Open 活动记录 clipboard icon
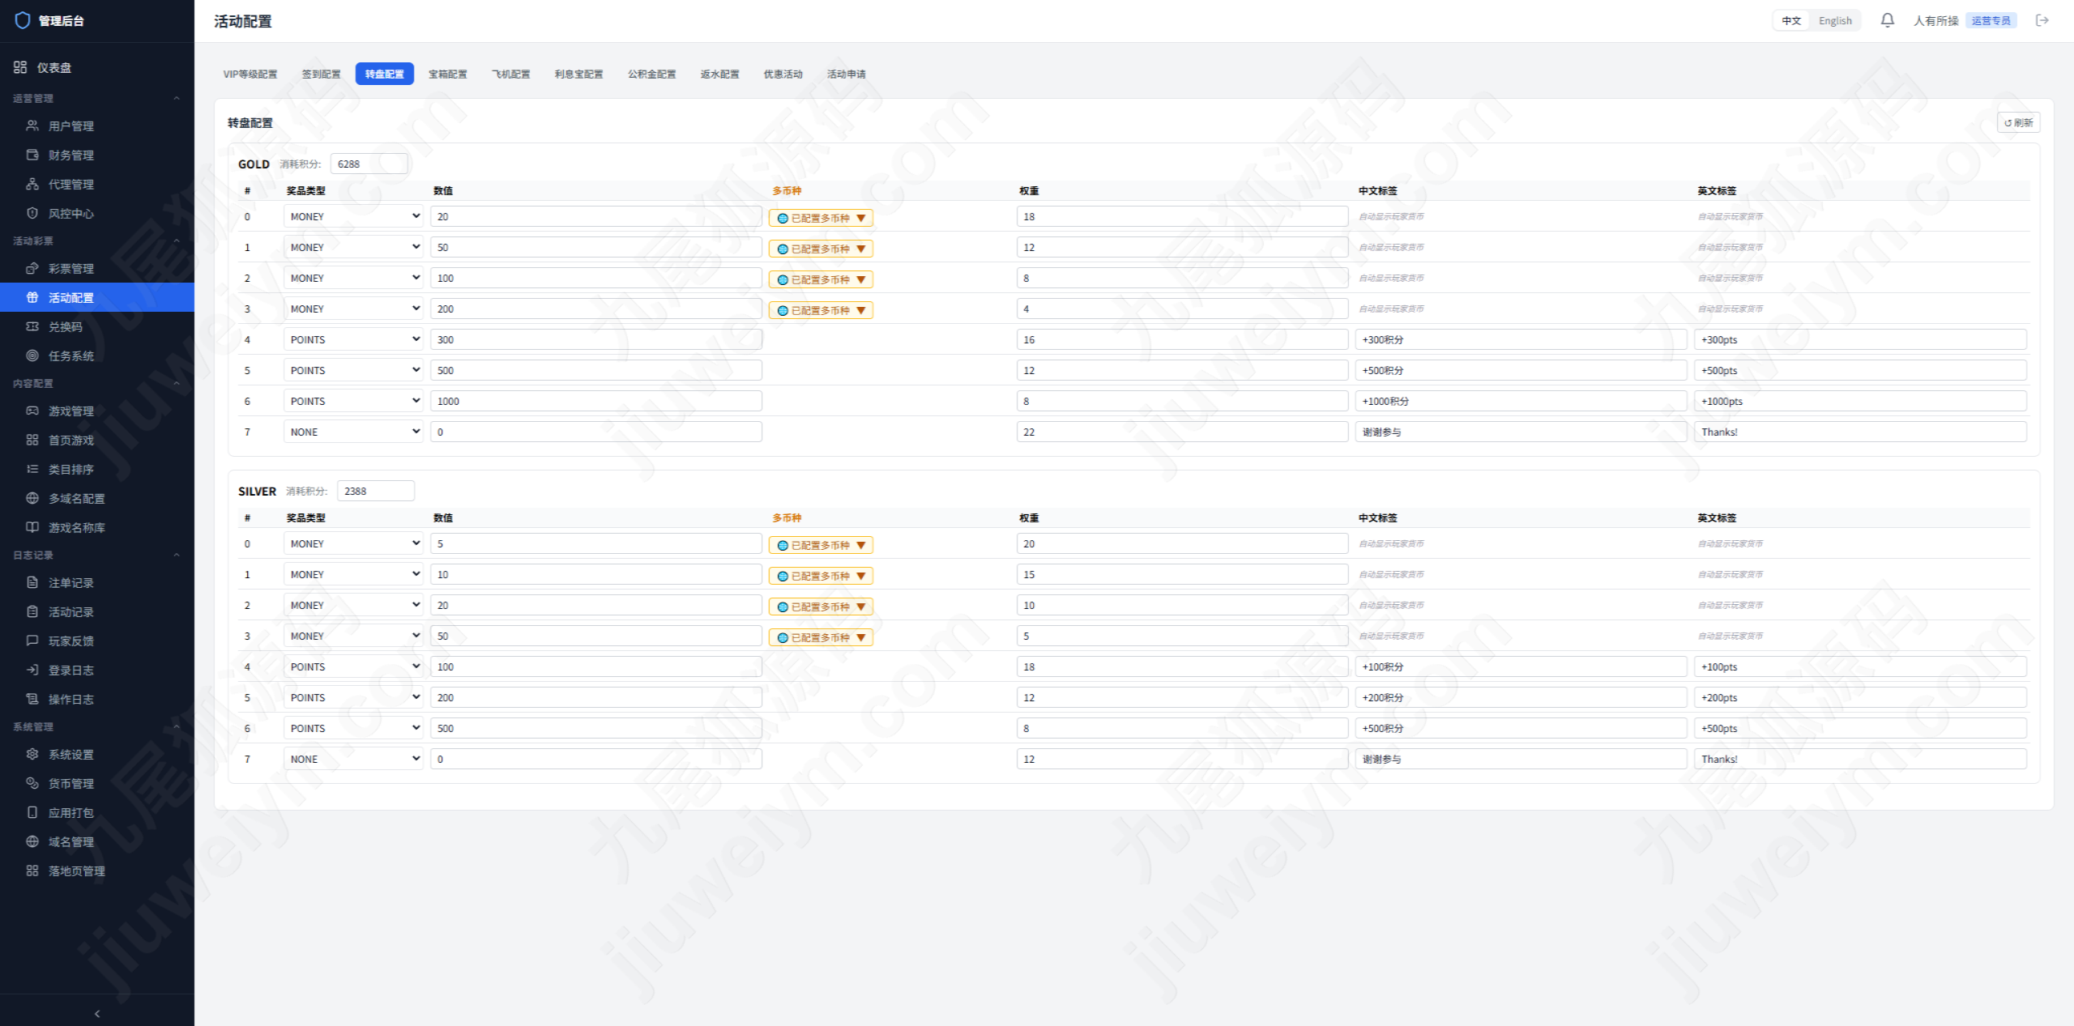 [x=32, y=611]
